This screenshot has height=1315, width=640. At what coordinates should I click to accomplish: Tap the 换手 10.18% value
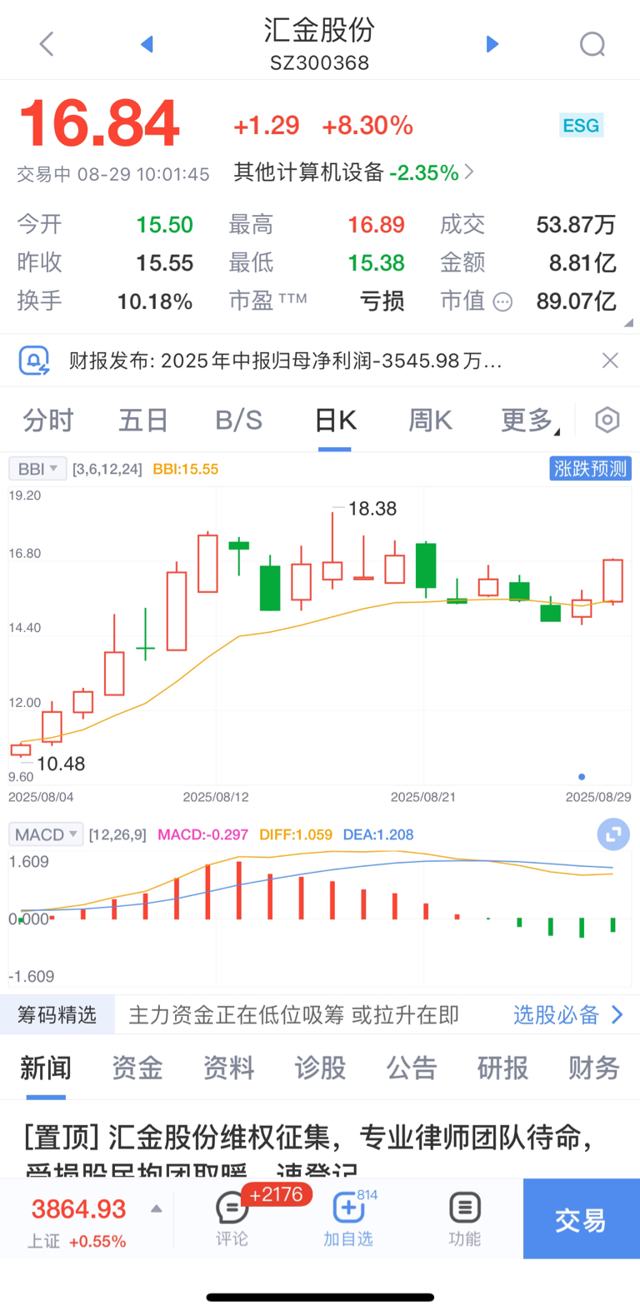point(155,301)
